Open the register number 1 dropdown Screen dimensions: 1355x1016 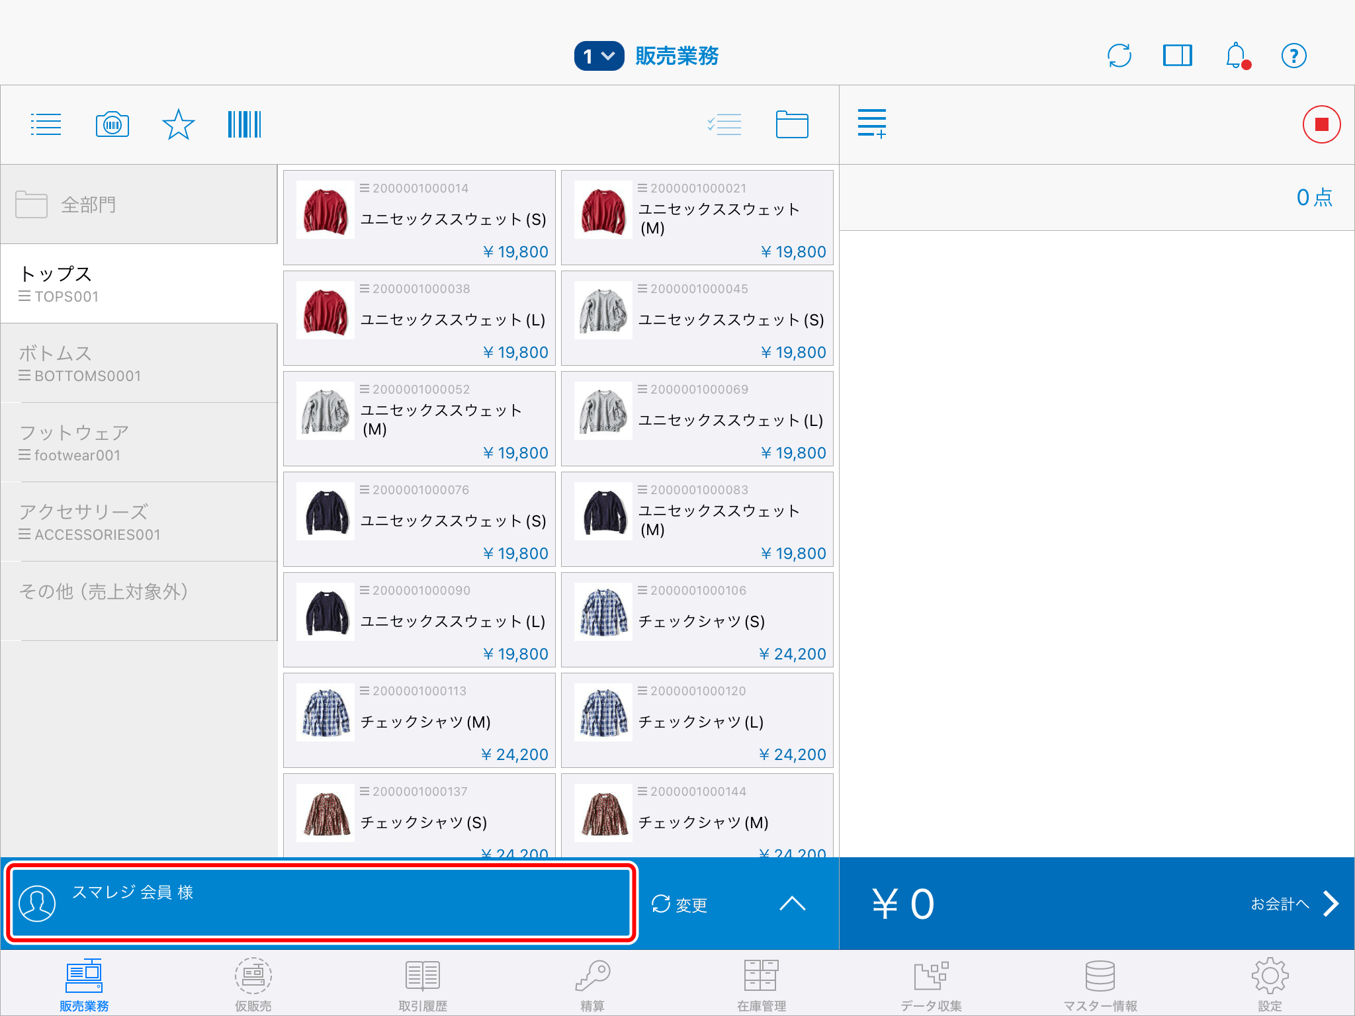pyautogui.click(x=599, y=56)
